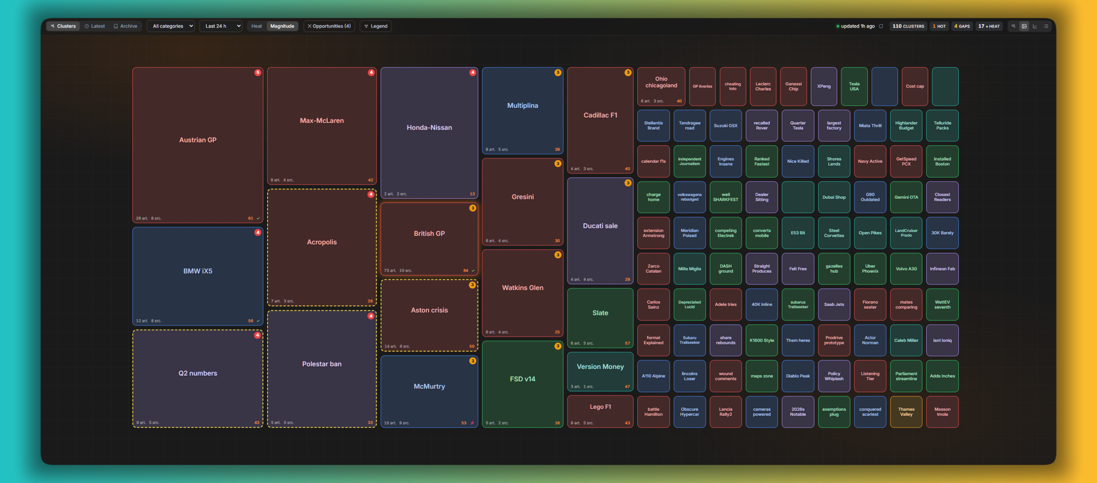
Task: Refresh the cluster data with the reload icon
Action: click(x=881, y=26)
